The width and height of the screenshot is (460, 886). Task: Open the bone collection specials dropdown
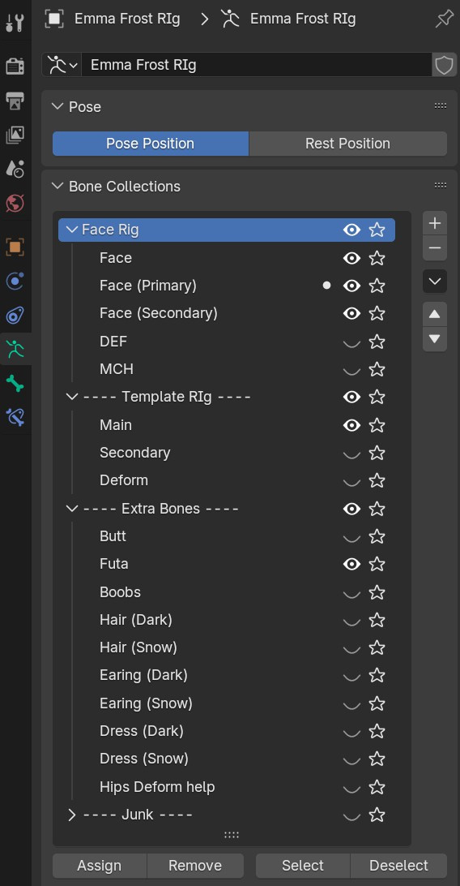[x=435, y=282]
